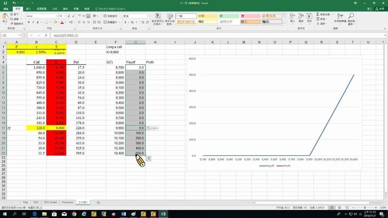Click the Save icon in the quick access toolbar

[5, 3]
